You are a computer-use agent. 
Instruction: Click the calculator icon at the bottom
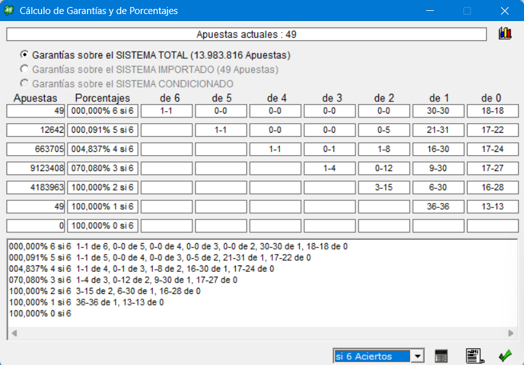[x=441, y=356]
